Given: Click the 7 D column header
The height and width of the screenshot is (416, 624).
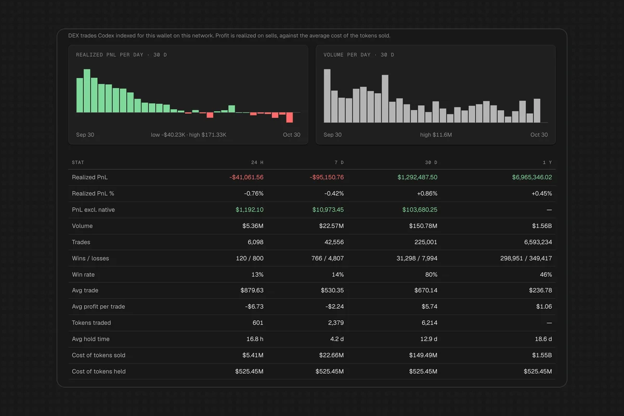Looking at the screenshot, I should coord(339,163).
